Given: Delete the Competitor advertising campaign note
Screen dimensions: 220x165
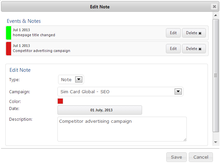Looking at the screenshot, I should [194, 49].
